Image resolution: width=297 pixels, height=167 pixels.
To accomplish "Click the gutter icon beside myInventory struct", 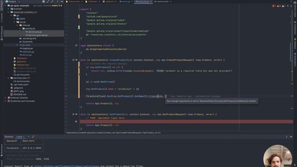I will 76,45.
